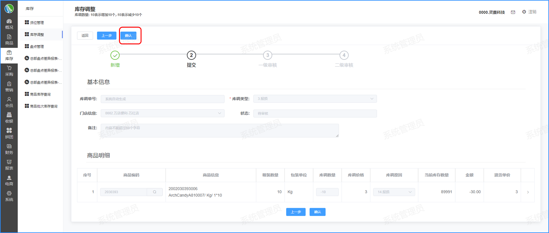This screenshot has height=233, width=549.
Task: Click the 库存 submenu header text
Action: (30, 9)
